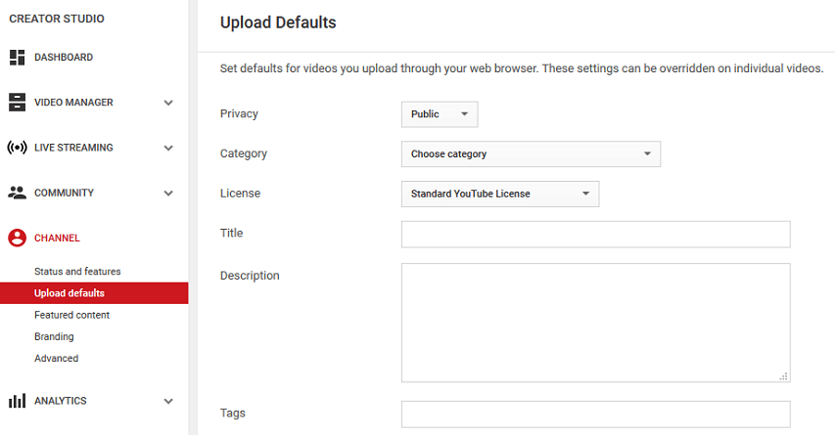Open the Standard YouTube License dropdown

(x=499, y=194)
